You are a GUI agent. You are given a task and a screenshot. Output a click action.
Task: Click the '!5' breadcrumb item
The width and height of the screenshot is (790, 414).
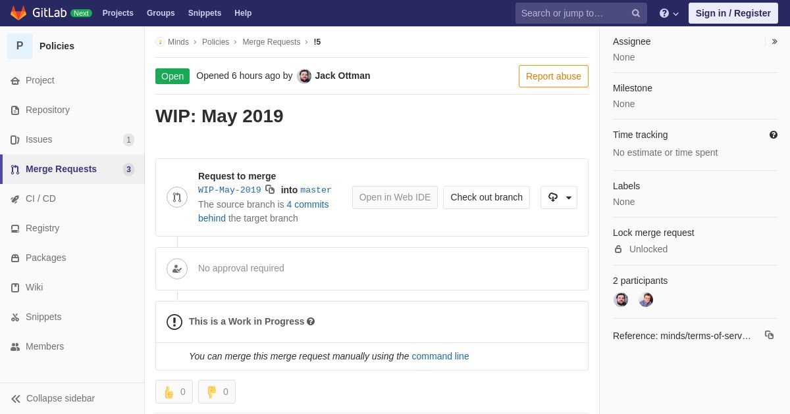tap(317, 42)
